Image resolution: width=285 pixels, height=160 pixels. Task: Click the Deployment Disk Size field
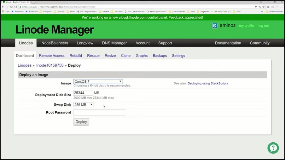(83, 93)
